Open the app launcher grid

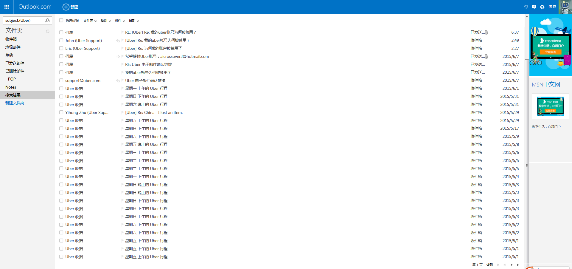coord(7,7)
